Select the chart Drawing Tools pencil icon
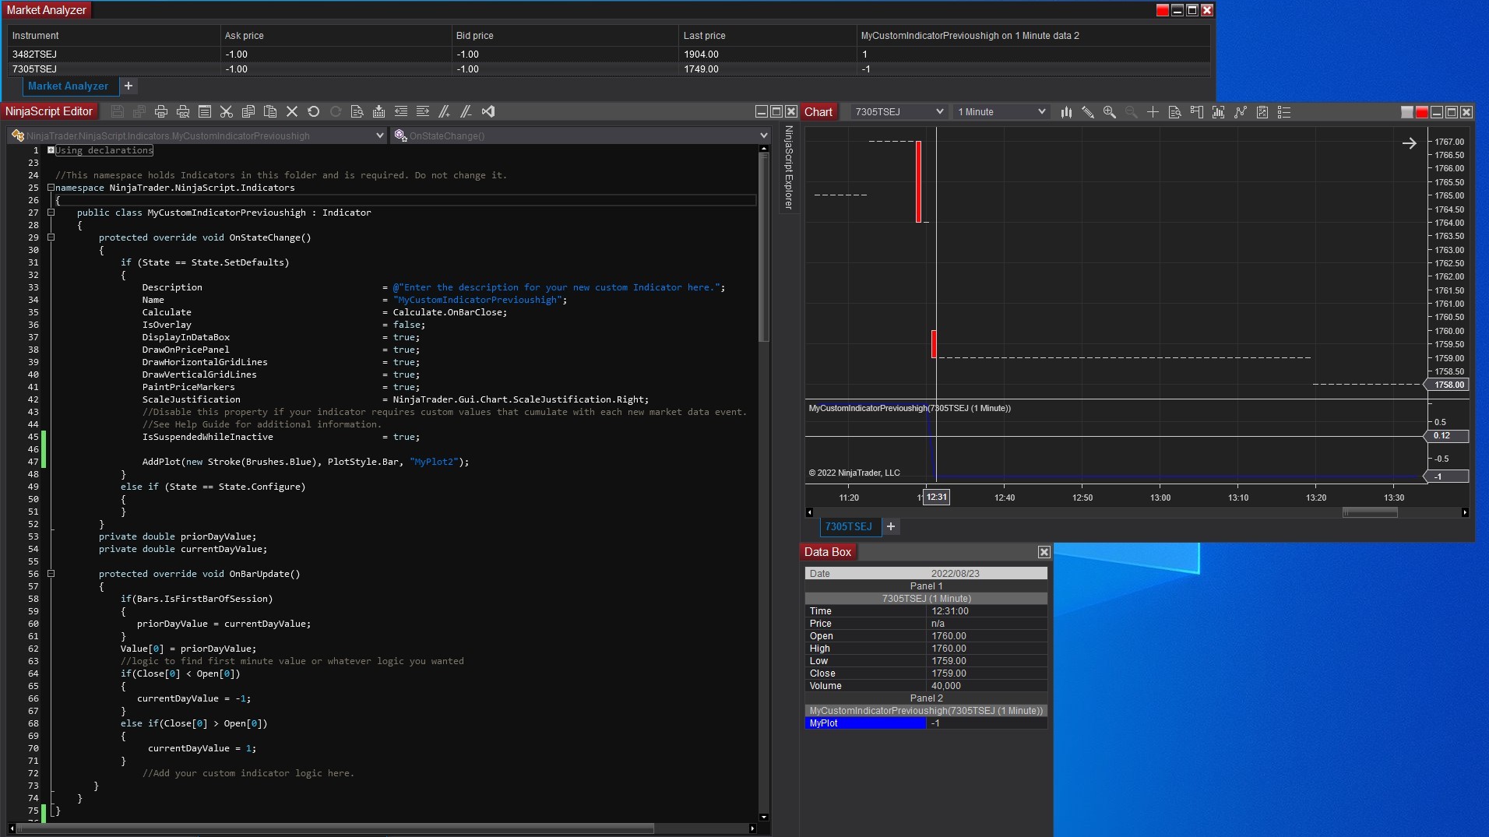1489x837 pixels. (x=1088, y=112)
